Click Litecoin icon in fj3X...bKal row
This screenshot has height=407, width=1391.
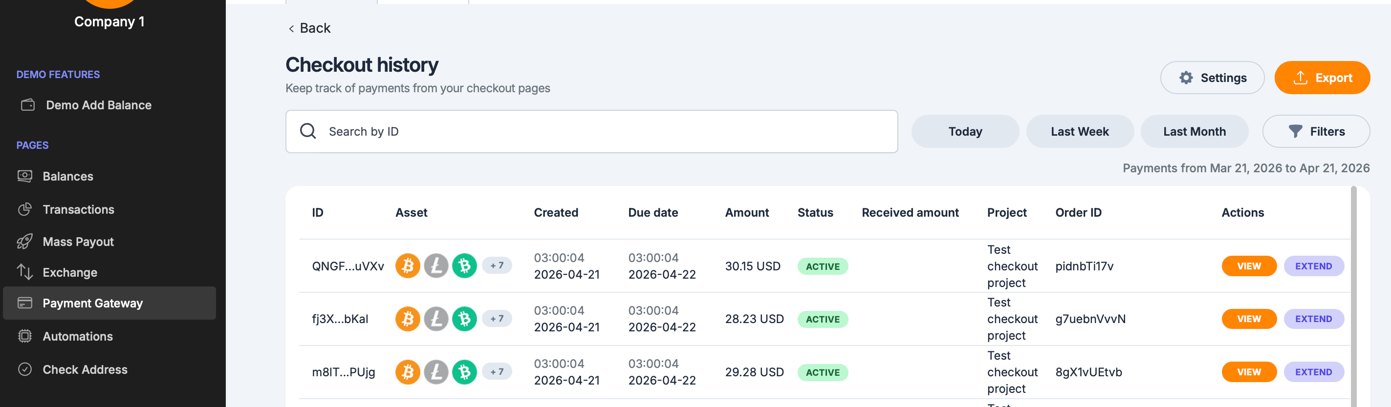[436, 319]
